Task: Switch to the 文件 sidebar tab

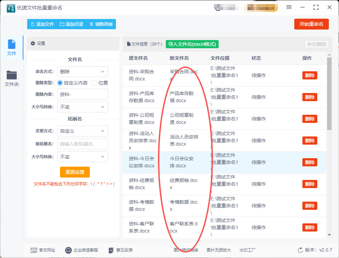Action: pos(12,48)
